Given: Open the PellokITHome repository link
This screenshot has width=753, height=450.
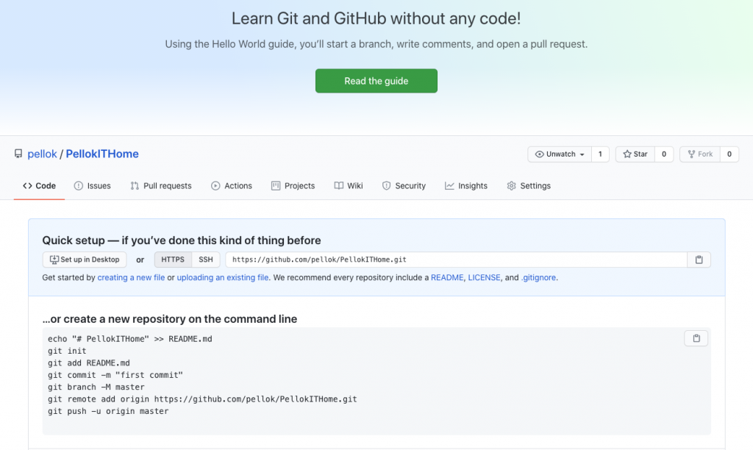Looking at the screenshot, I should click(x=102, y=154).
